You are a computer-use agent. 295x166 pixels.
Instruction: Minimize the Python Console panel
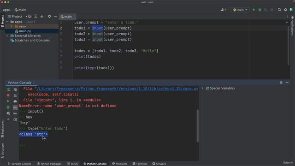coord(287,83)
